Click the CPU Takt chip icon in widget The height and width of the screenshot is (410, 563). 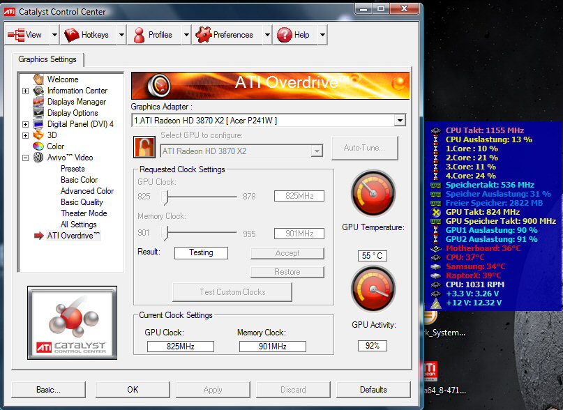435,130
